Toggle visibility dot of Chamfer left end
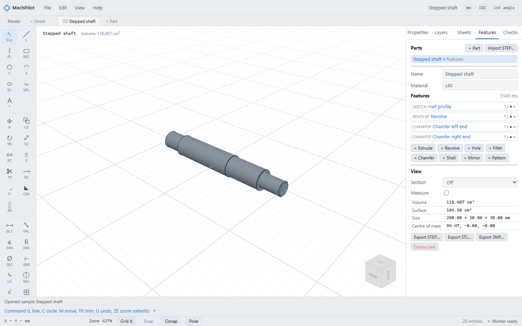Viewport: 522px width, 326px height. pos(511,127)
